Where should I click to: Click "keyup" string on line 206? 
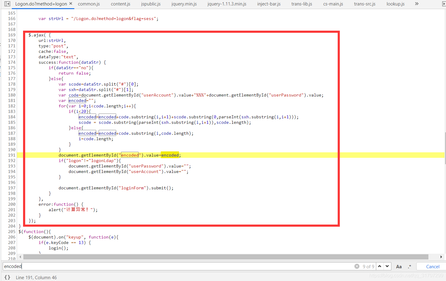75,237
